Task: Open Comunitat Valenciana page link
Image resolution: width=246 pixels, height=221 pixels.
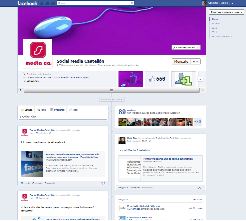Action: click(140, 217)
